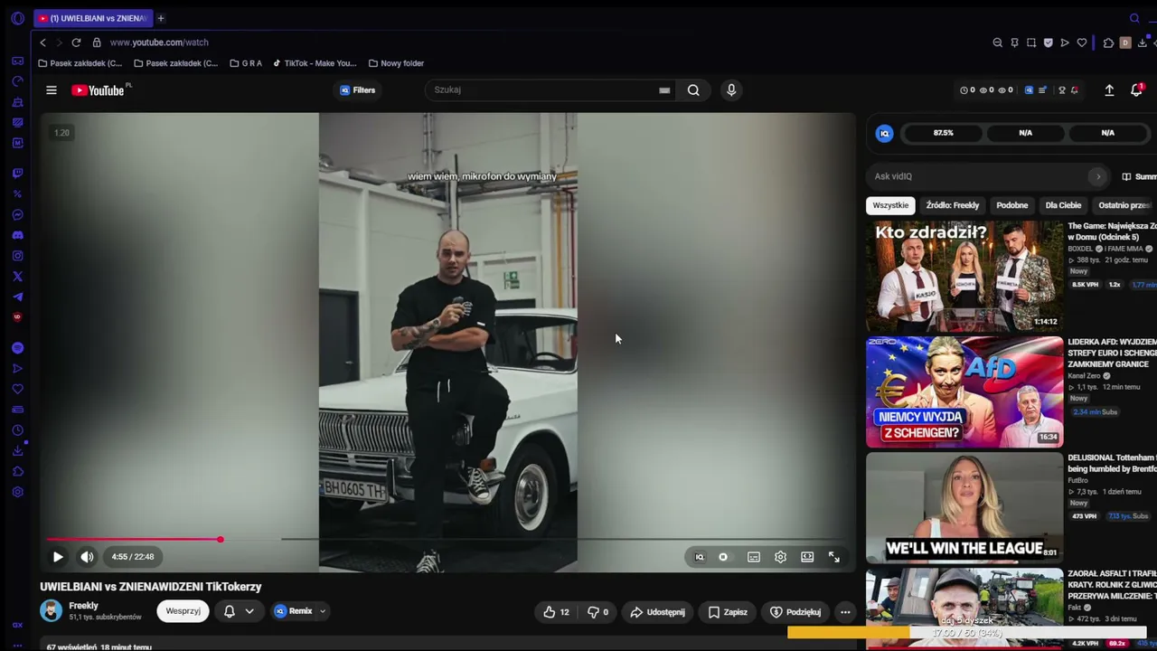The height and width of the screenshot is (651, 1157).
Task: Dislike the video with thumbs down
Action: coord(598,612)
